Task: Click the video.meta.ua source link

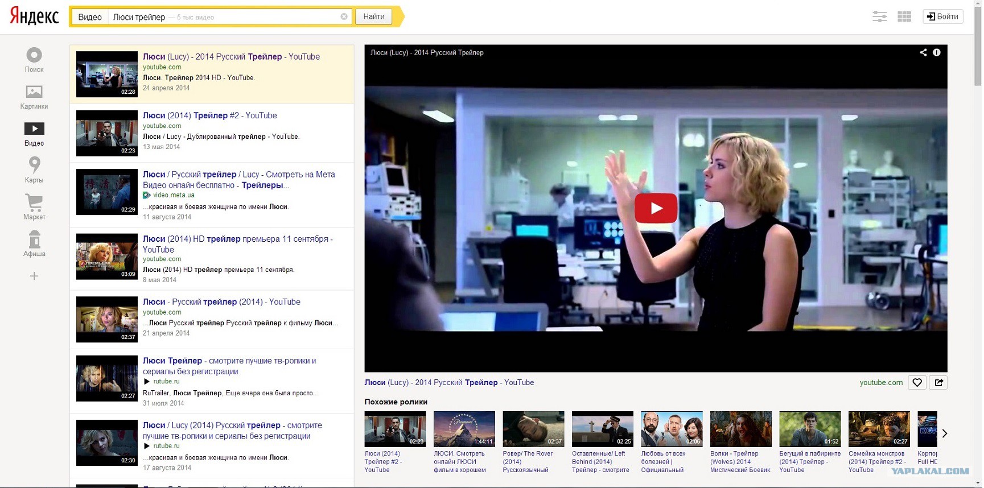Action: tap(174, 195)
